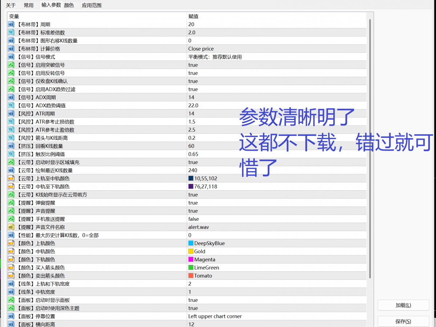Select the 输入参数 tab

[x=51, y=5]
